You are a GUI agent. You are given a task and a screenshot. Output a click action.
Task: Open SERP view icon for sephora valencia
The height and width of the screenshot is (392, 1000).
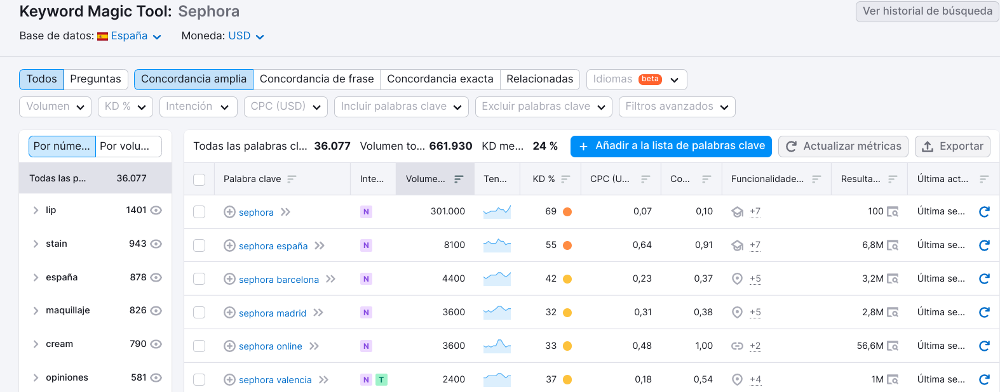[893, 380]
